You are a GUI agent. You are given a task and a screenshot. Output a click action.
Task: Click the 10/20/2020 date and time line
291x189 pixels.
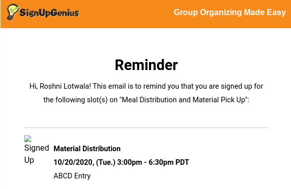[x=121, y=162]
